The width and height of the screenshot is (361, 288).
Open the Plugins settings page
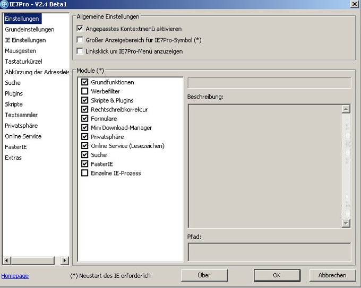point(14,94)
